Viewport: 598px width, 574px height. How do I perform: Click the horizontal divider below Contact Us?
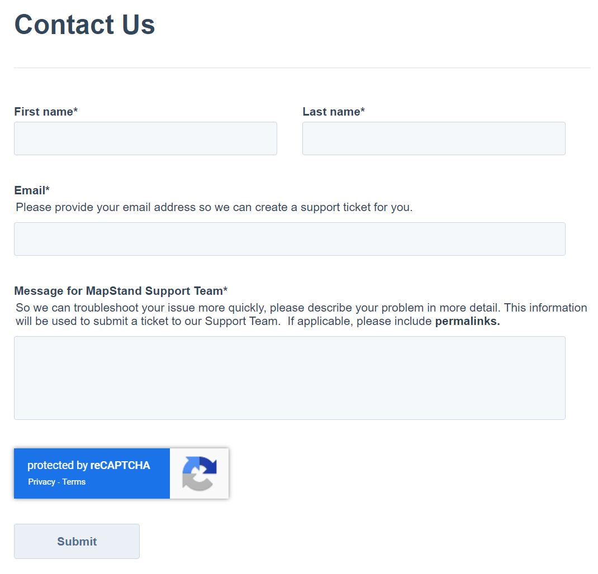[302, 68]
